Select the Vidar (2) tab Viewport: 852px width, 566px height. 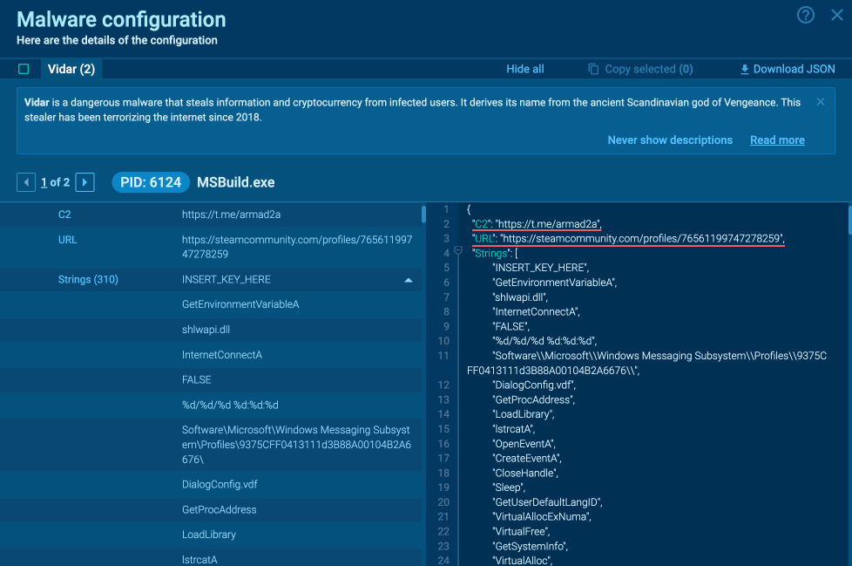tap(71, 69)
